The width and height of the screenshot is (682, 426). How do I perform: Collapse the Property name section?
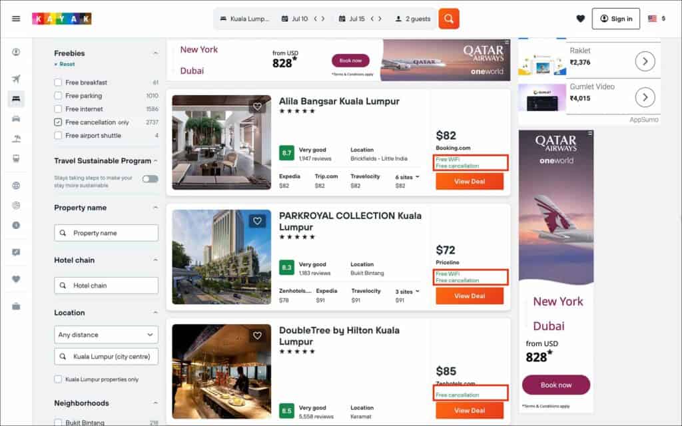155,208
